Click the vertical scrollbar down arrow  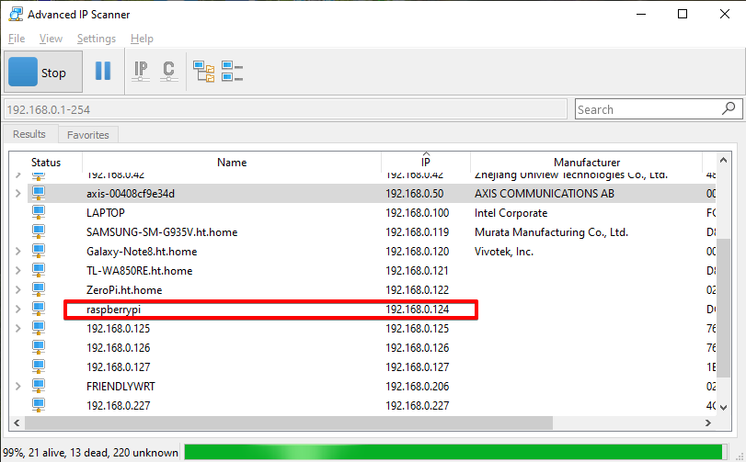coord(724,408)
